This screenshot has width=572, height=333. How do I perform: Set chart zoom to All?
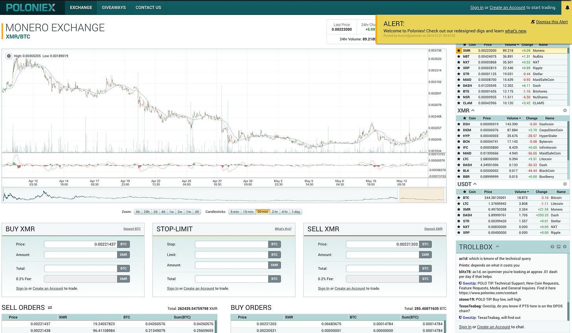pos(197,212)
